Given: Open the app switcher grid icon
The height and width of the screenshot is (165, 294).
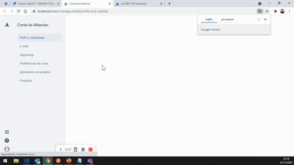Looking at the screenshot, I should pos(7,132).
